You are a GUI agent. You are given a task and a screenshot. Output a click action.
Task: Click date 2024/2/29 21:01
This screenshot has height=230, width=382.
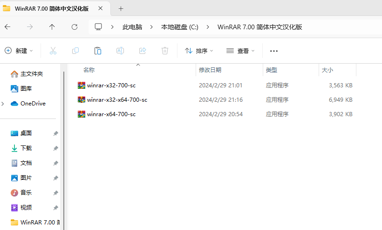point(221,85)
